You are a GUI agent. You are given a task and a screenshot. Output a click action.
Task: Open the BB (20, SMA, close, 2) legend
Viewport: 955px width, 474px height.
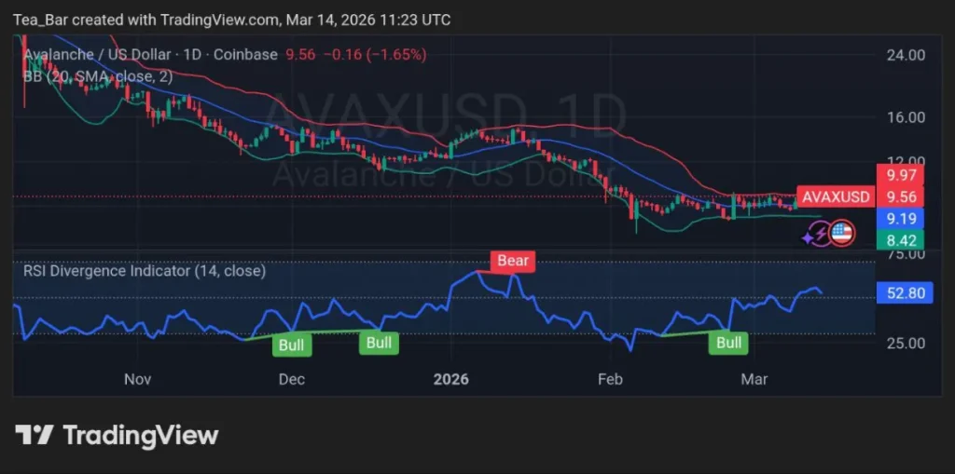(98, 76)
